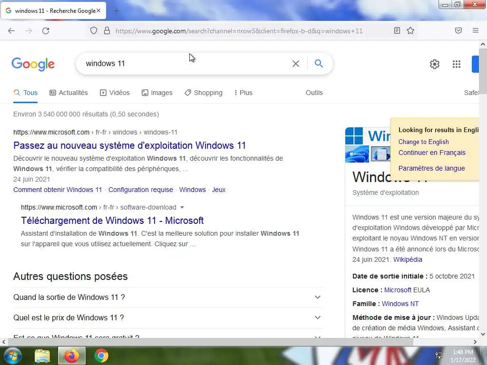The height and width of the screenshot is (365, 487).
Task: Open the Outils search tools
Action: click(314, 93)
